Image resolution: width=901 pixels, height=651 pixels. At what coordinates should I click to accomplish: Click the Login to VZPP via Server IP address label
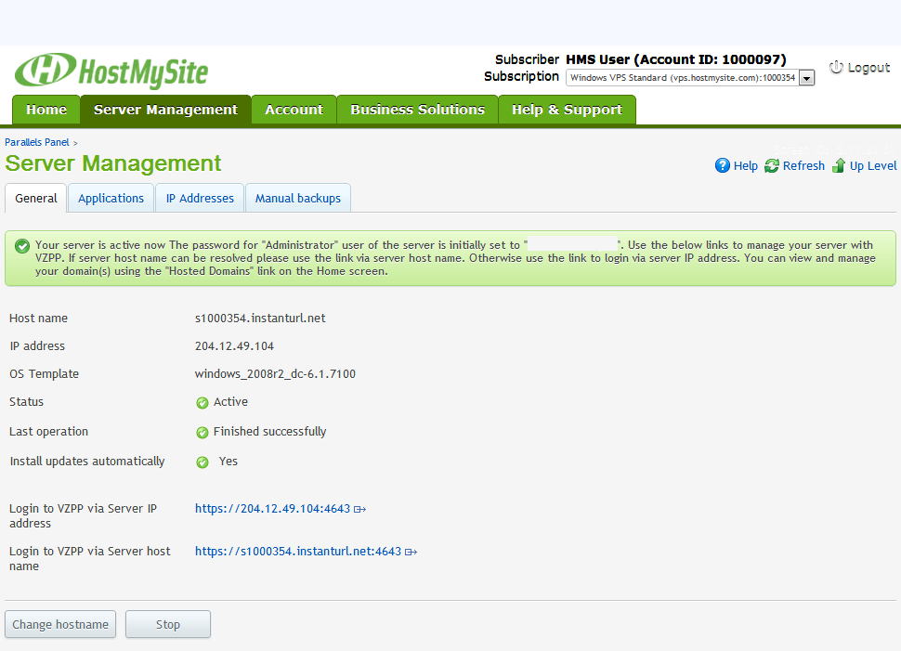[x=83, y=515]
